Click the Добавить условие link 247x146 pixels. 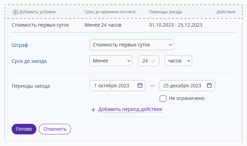pos(37,12)
